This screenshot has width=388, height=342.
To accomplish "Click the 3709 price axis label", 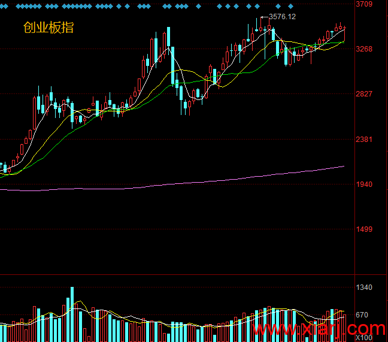I will pos(364,4).
